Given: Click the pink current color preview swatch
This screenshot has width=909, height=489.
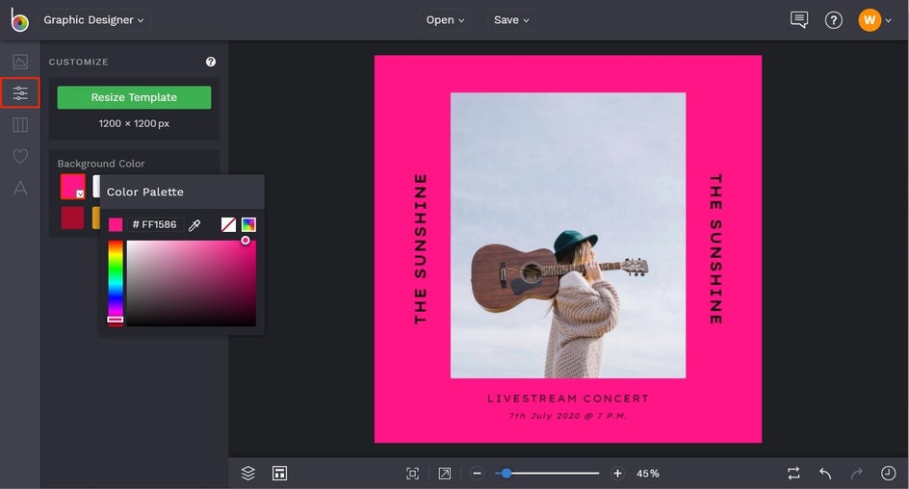Looking at the screenshot, I should tap(116, 225).
